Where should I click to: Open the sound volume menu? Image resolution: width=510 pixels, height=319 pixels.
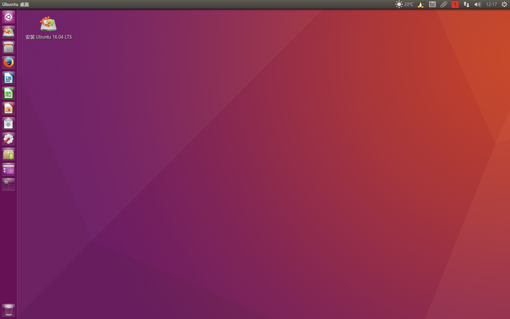478,4
